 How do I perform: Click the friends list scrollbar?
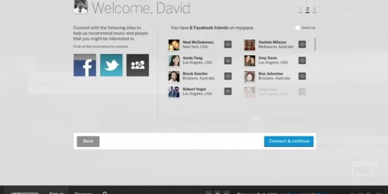(315, 45)
